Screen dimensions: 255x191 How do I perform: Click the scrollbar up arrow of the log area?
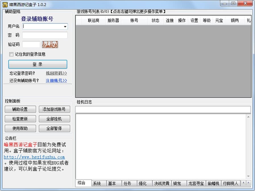[249, 116]
